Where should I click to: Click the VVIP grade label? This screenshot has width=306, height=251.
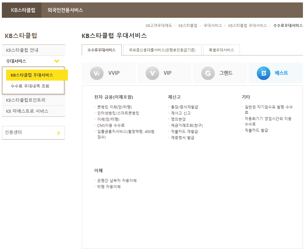(114, 73)
